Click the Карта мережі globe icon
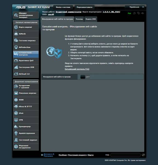Image resolution: width=158 pixels, height=165 pixels. [x=16, y=27]
